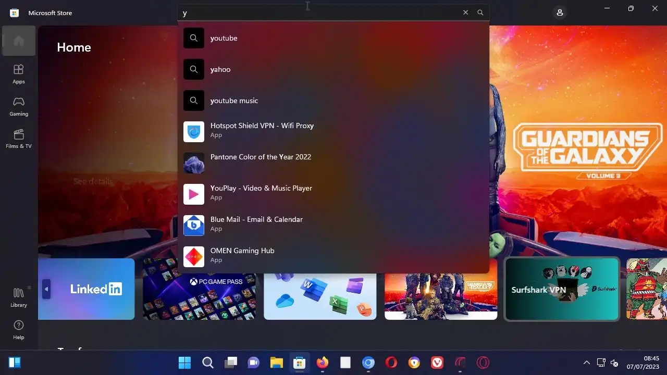Open Pantone Color of the Year 2022
Image resolution: width=667 pixels, height=375 pixels.
point(333,163)
